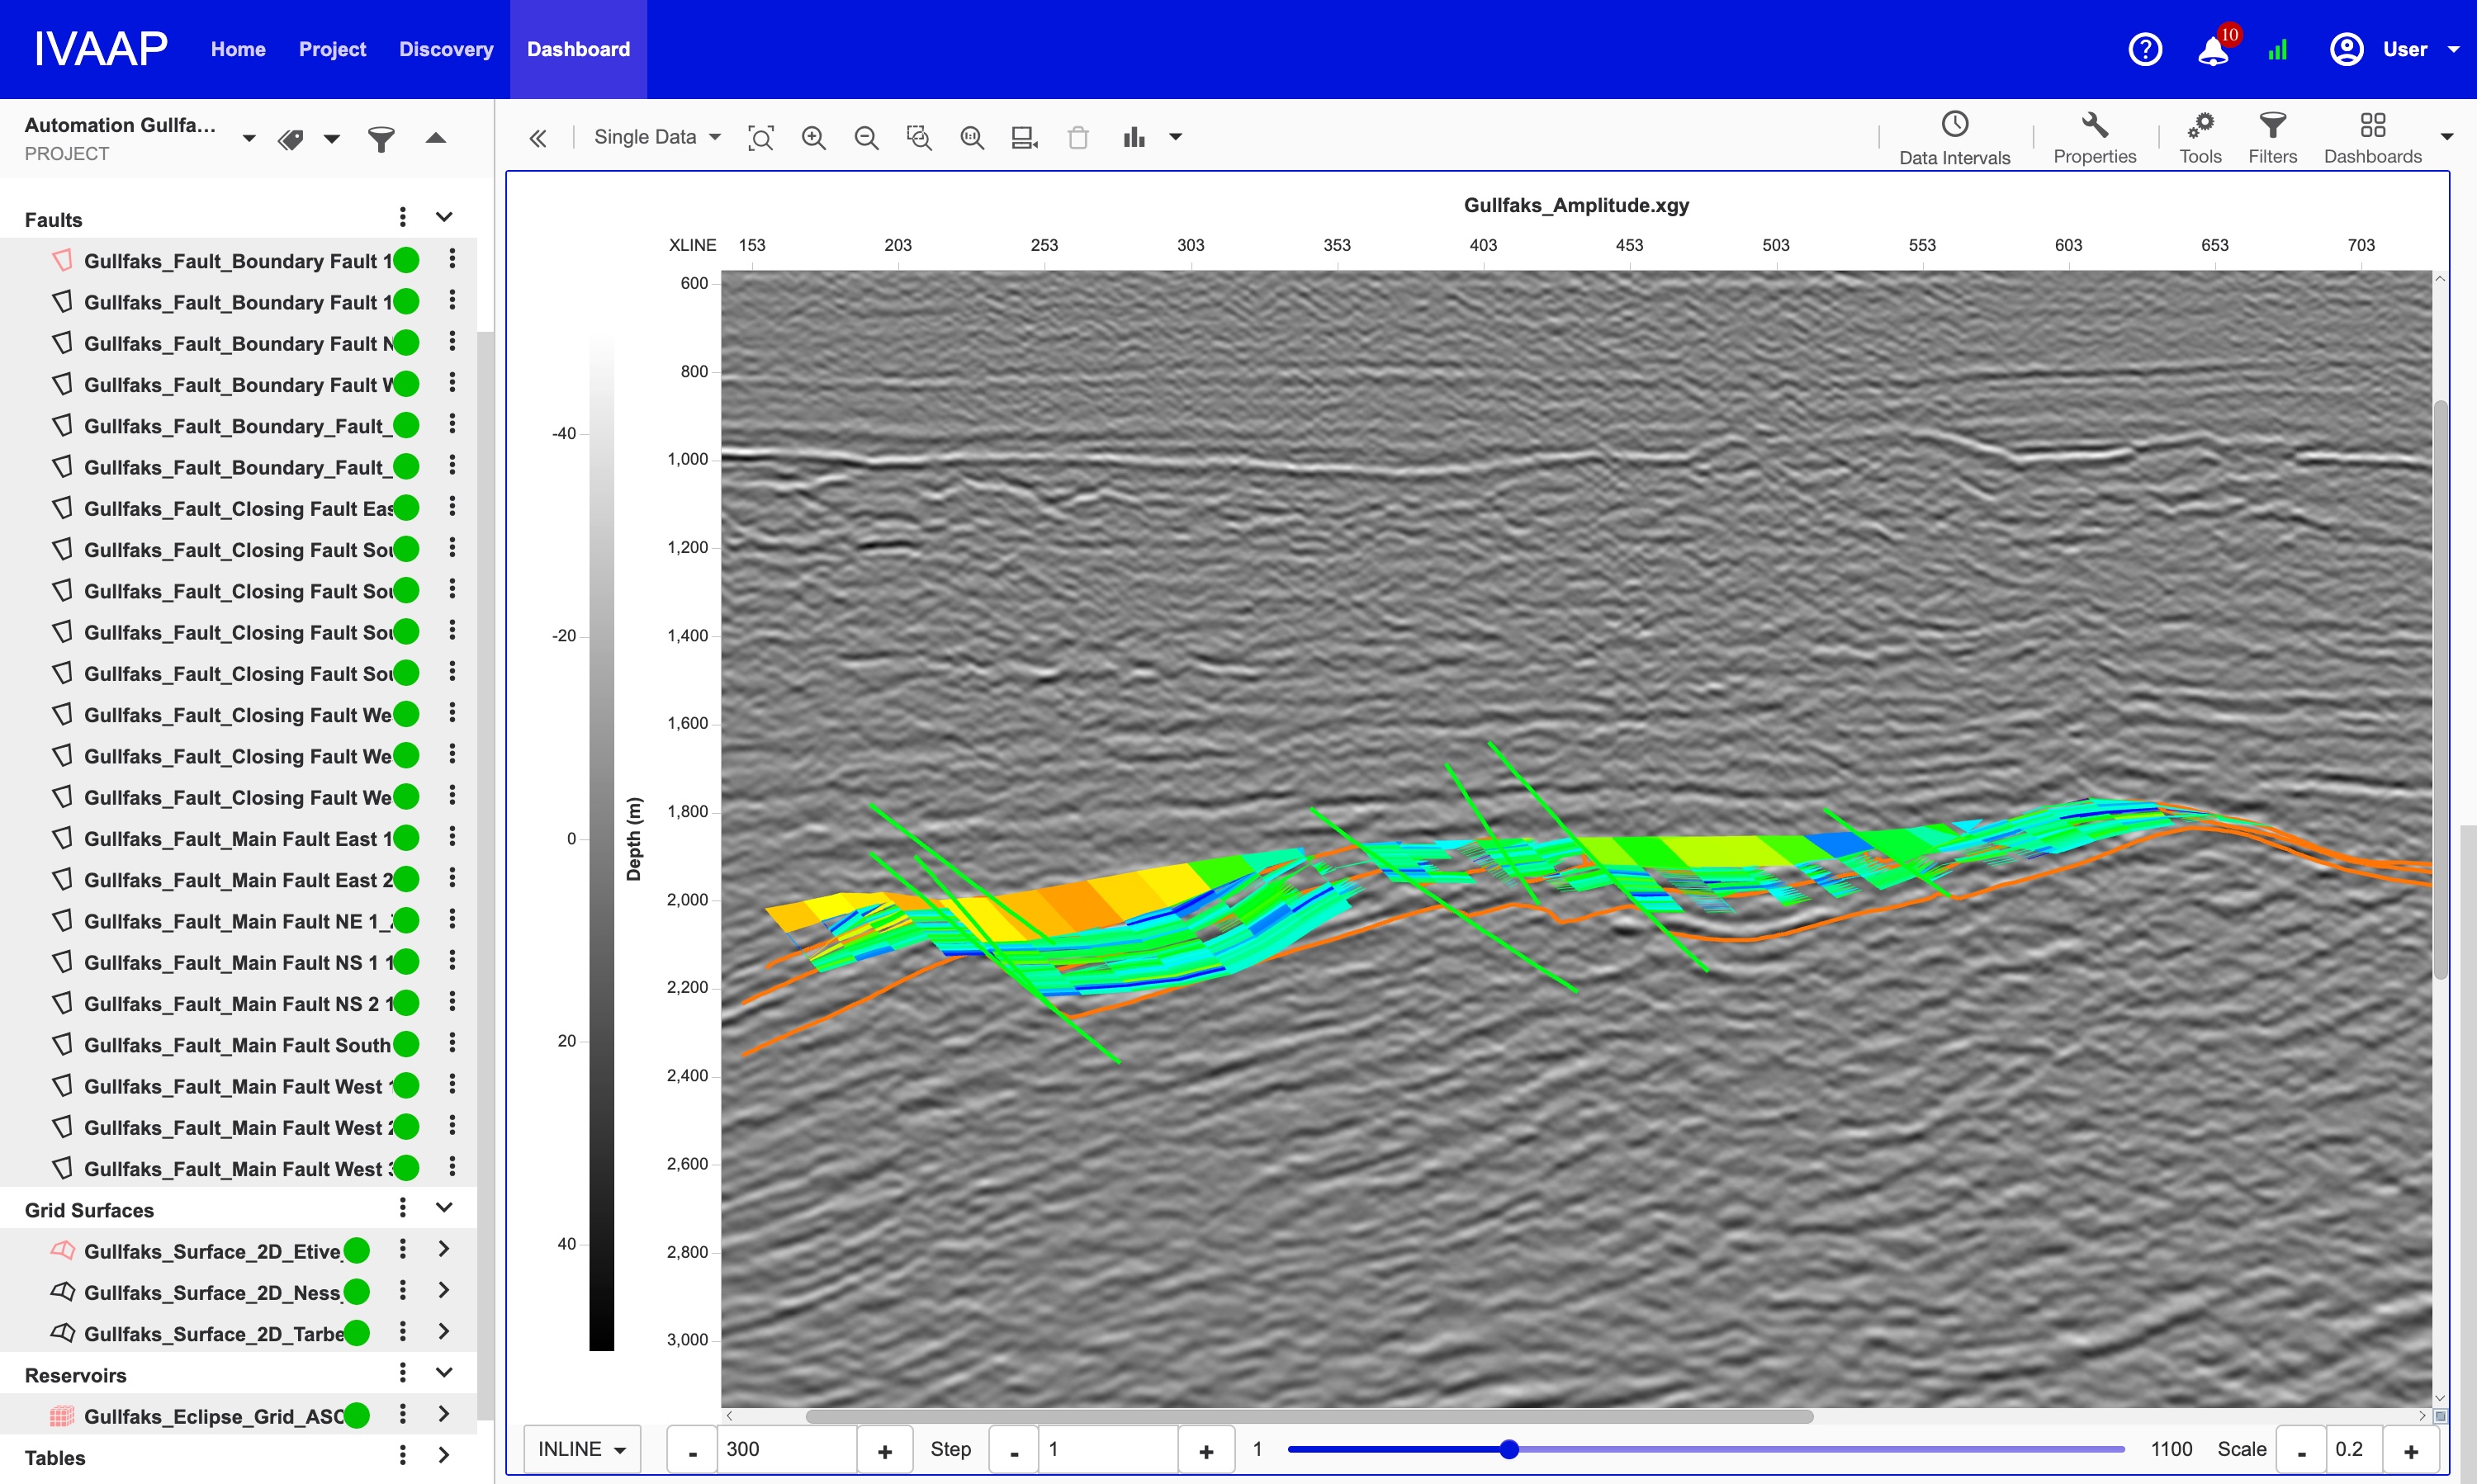Increase Scale with plus button

click(x=2411, y=1451)
